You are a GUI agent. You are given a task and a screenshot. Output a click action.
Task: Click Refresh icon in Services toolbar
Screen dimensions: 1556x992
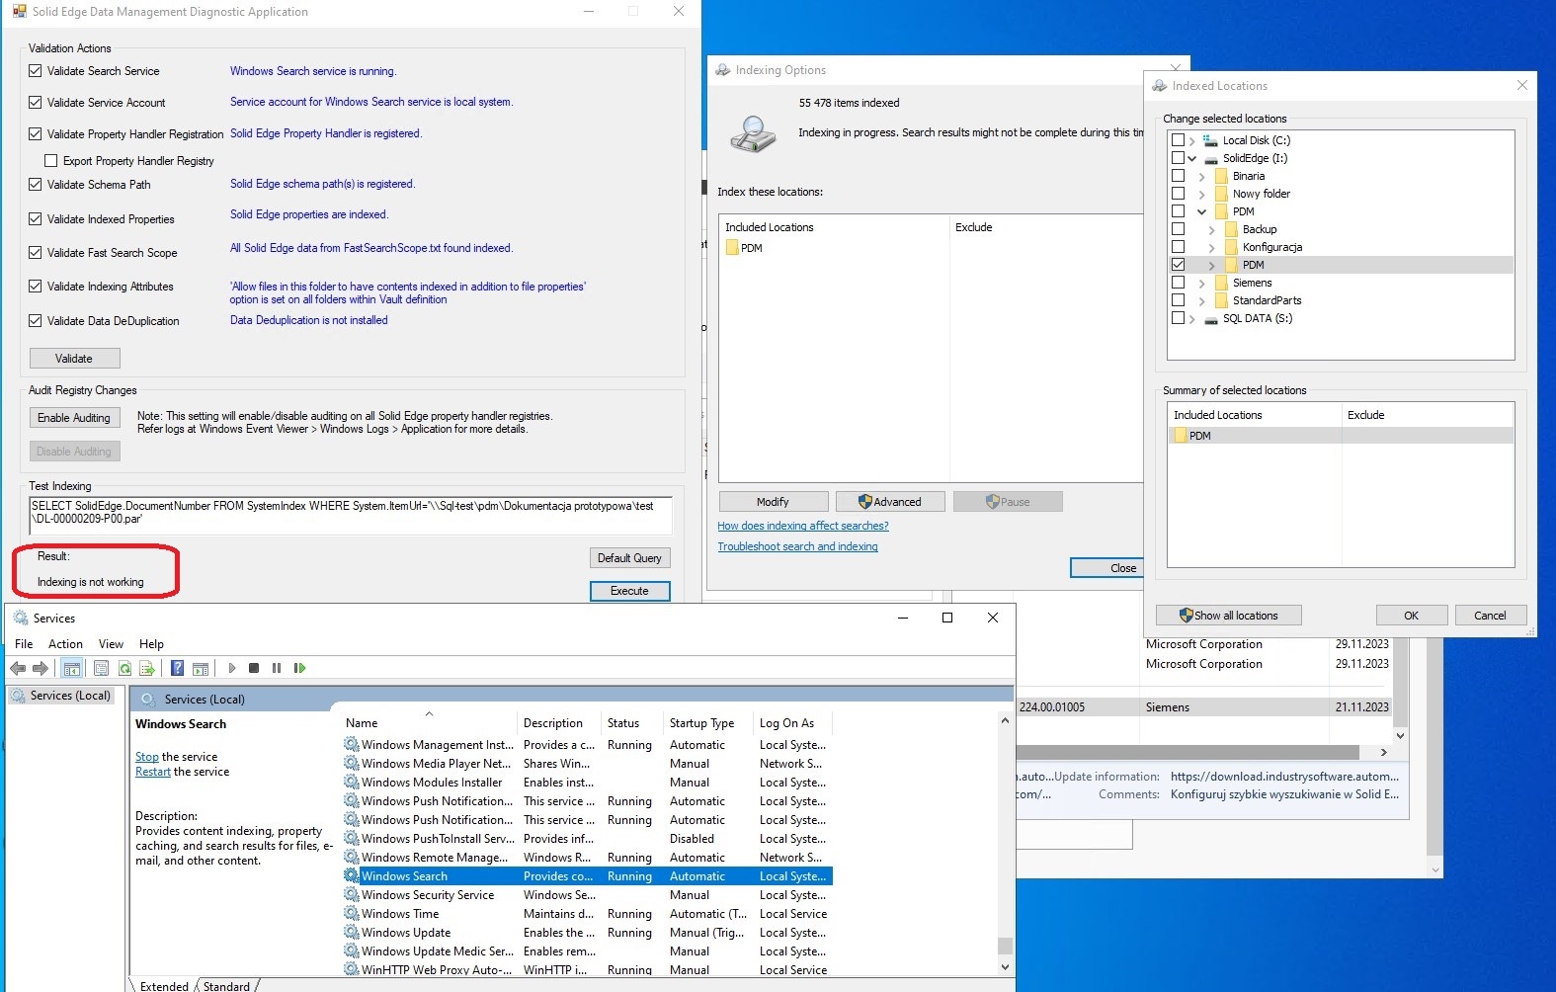[124, 669]
